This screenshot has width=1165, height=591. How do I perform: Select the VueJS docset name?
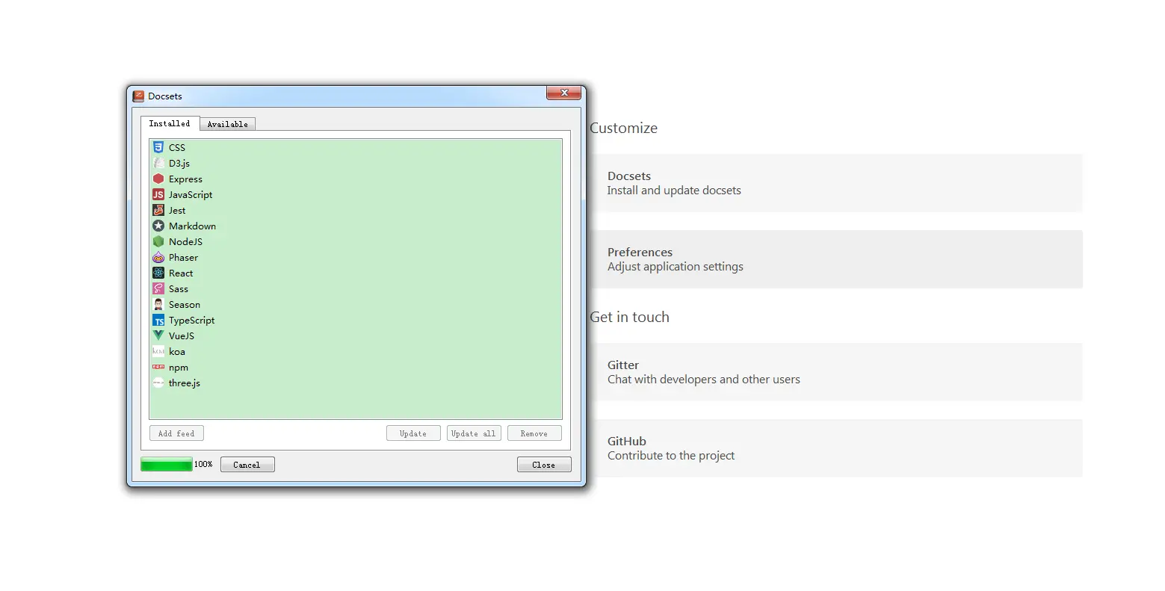(182, 335)
